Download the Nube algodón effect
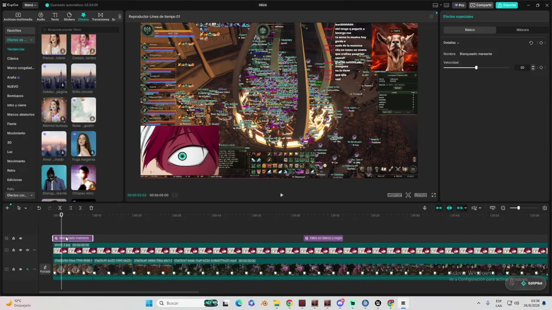The image size is (552, 310). tap(92, 118)
